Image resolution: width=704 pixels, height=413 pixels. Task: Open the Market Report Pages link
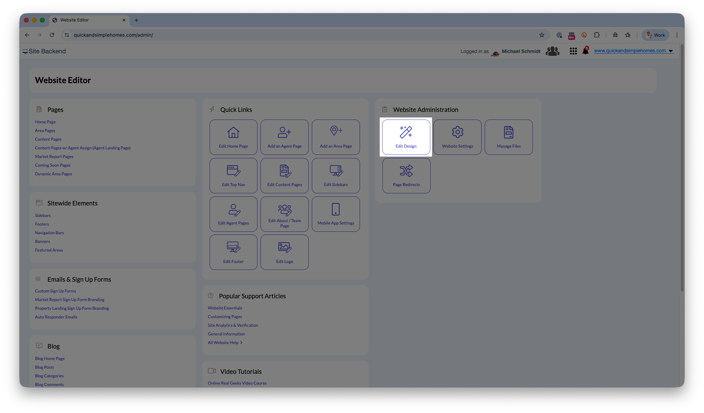click(54, 157)
